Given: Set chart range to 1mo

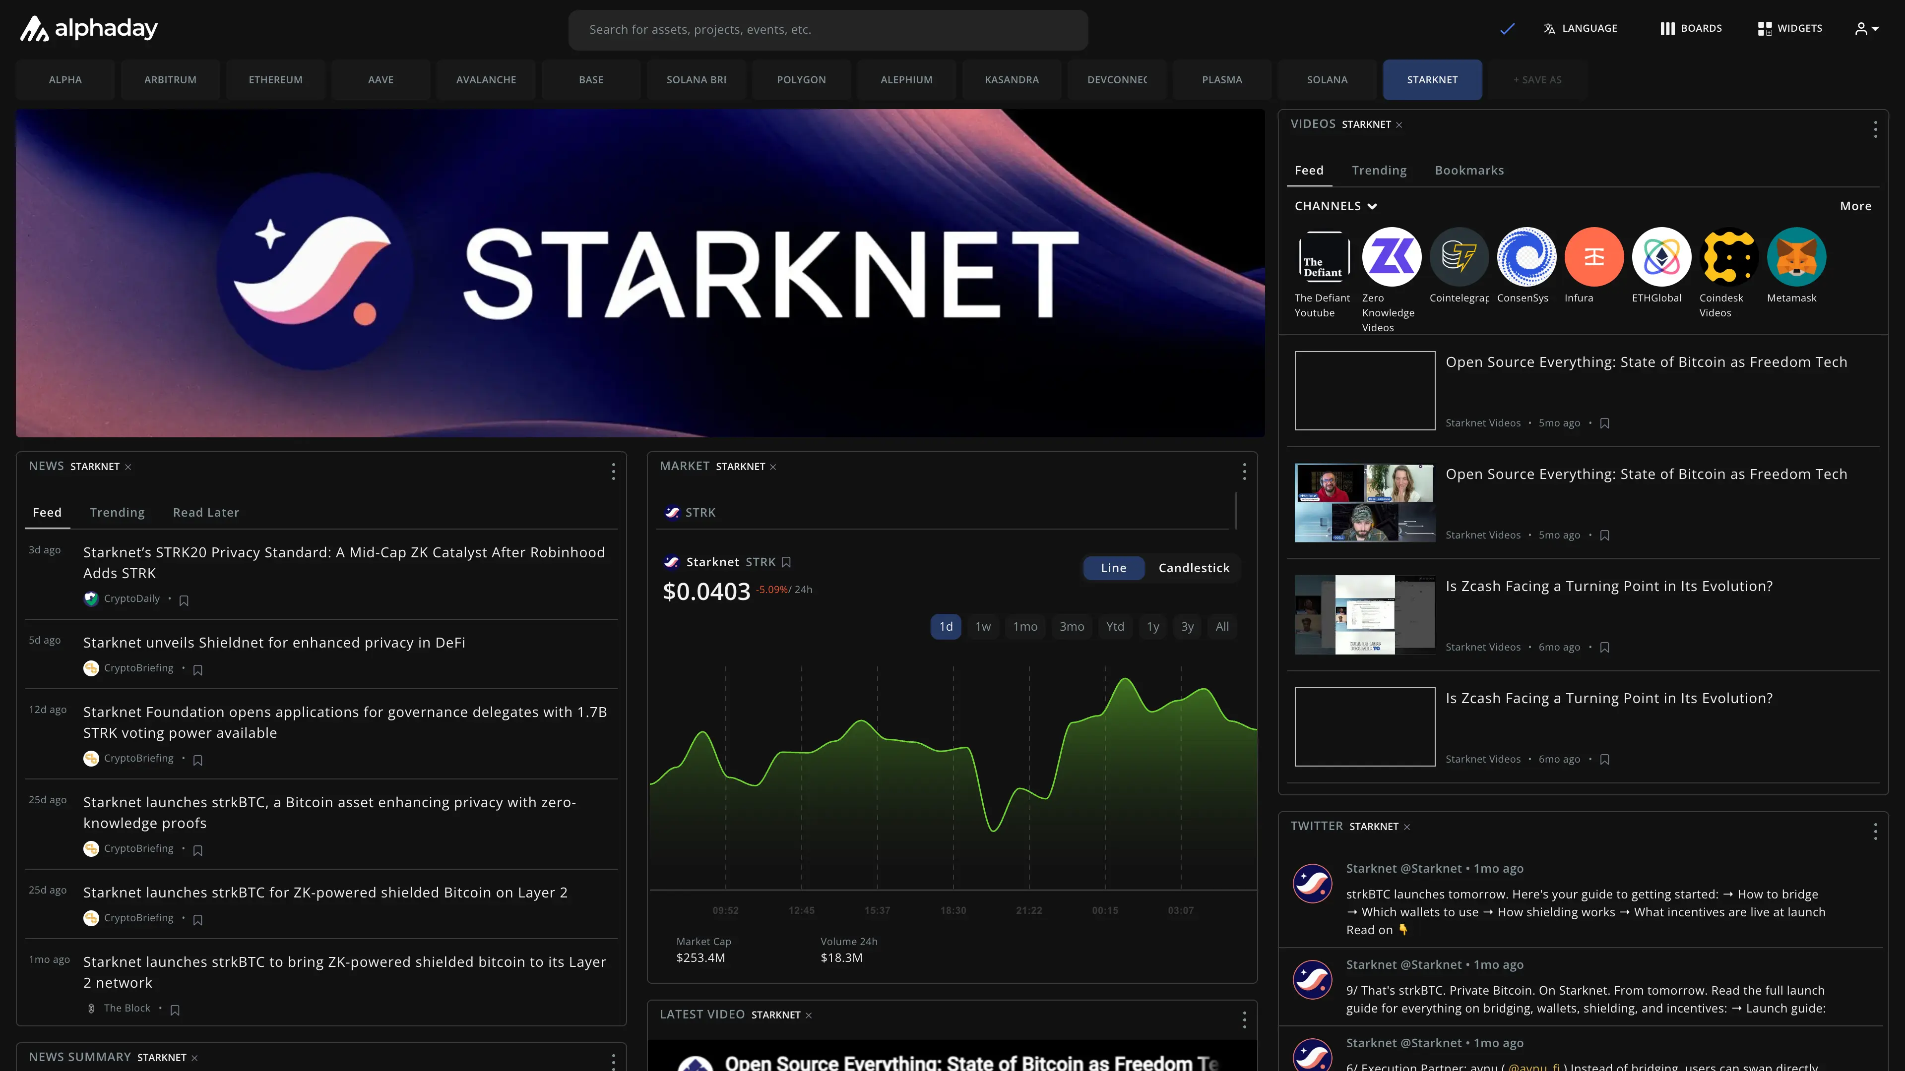Looking at the screenshot, I should coord(1024,627).
